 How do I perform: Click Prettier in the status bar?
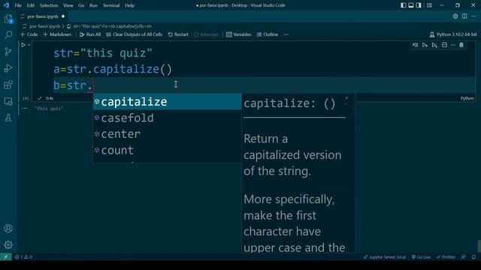pos(446,256)
